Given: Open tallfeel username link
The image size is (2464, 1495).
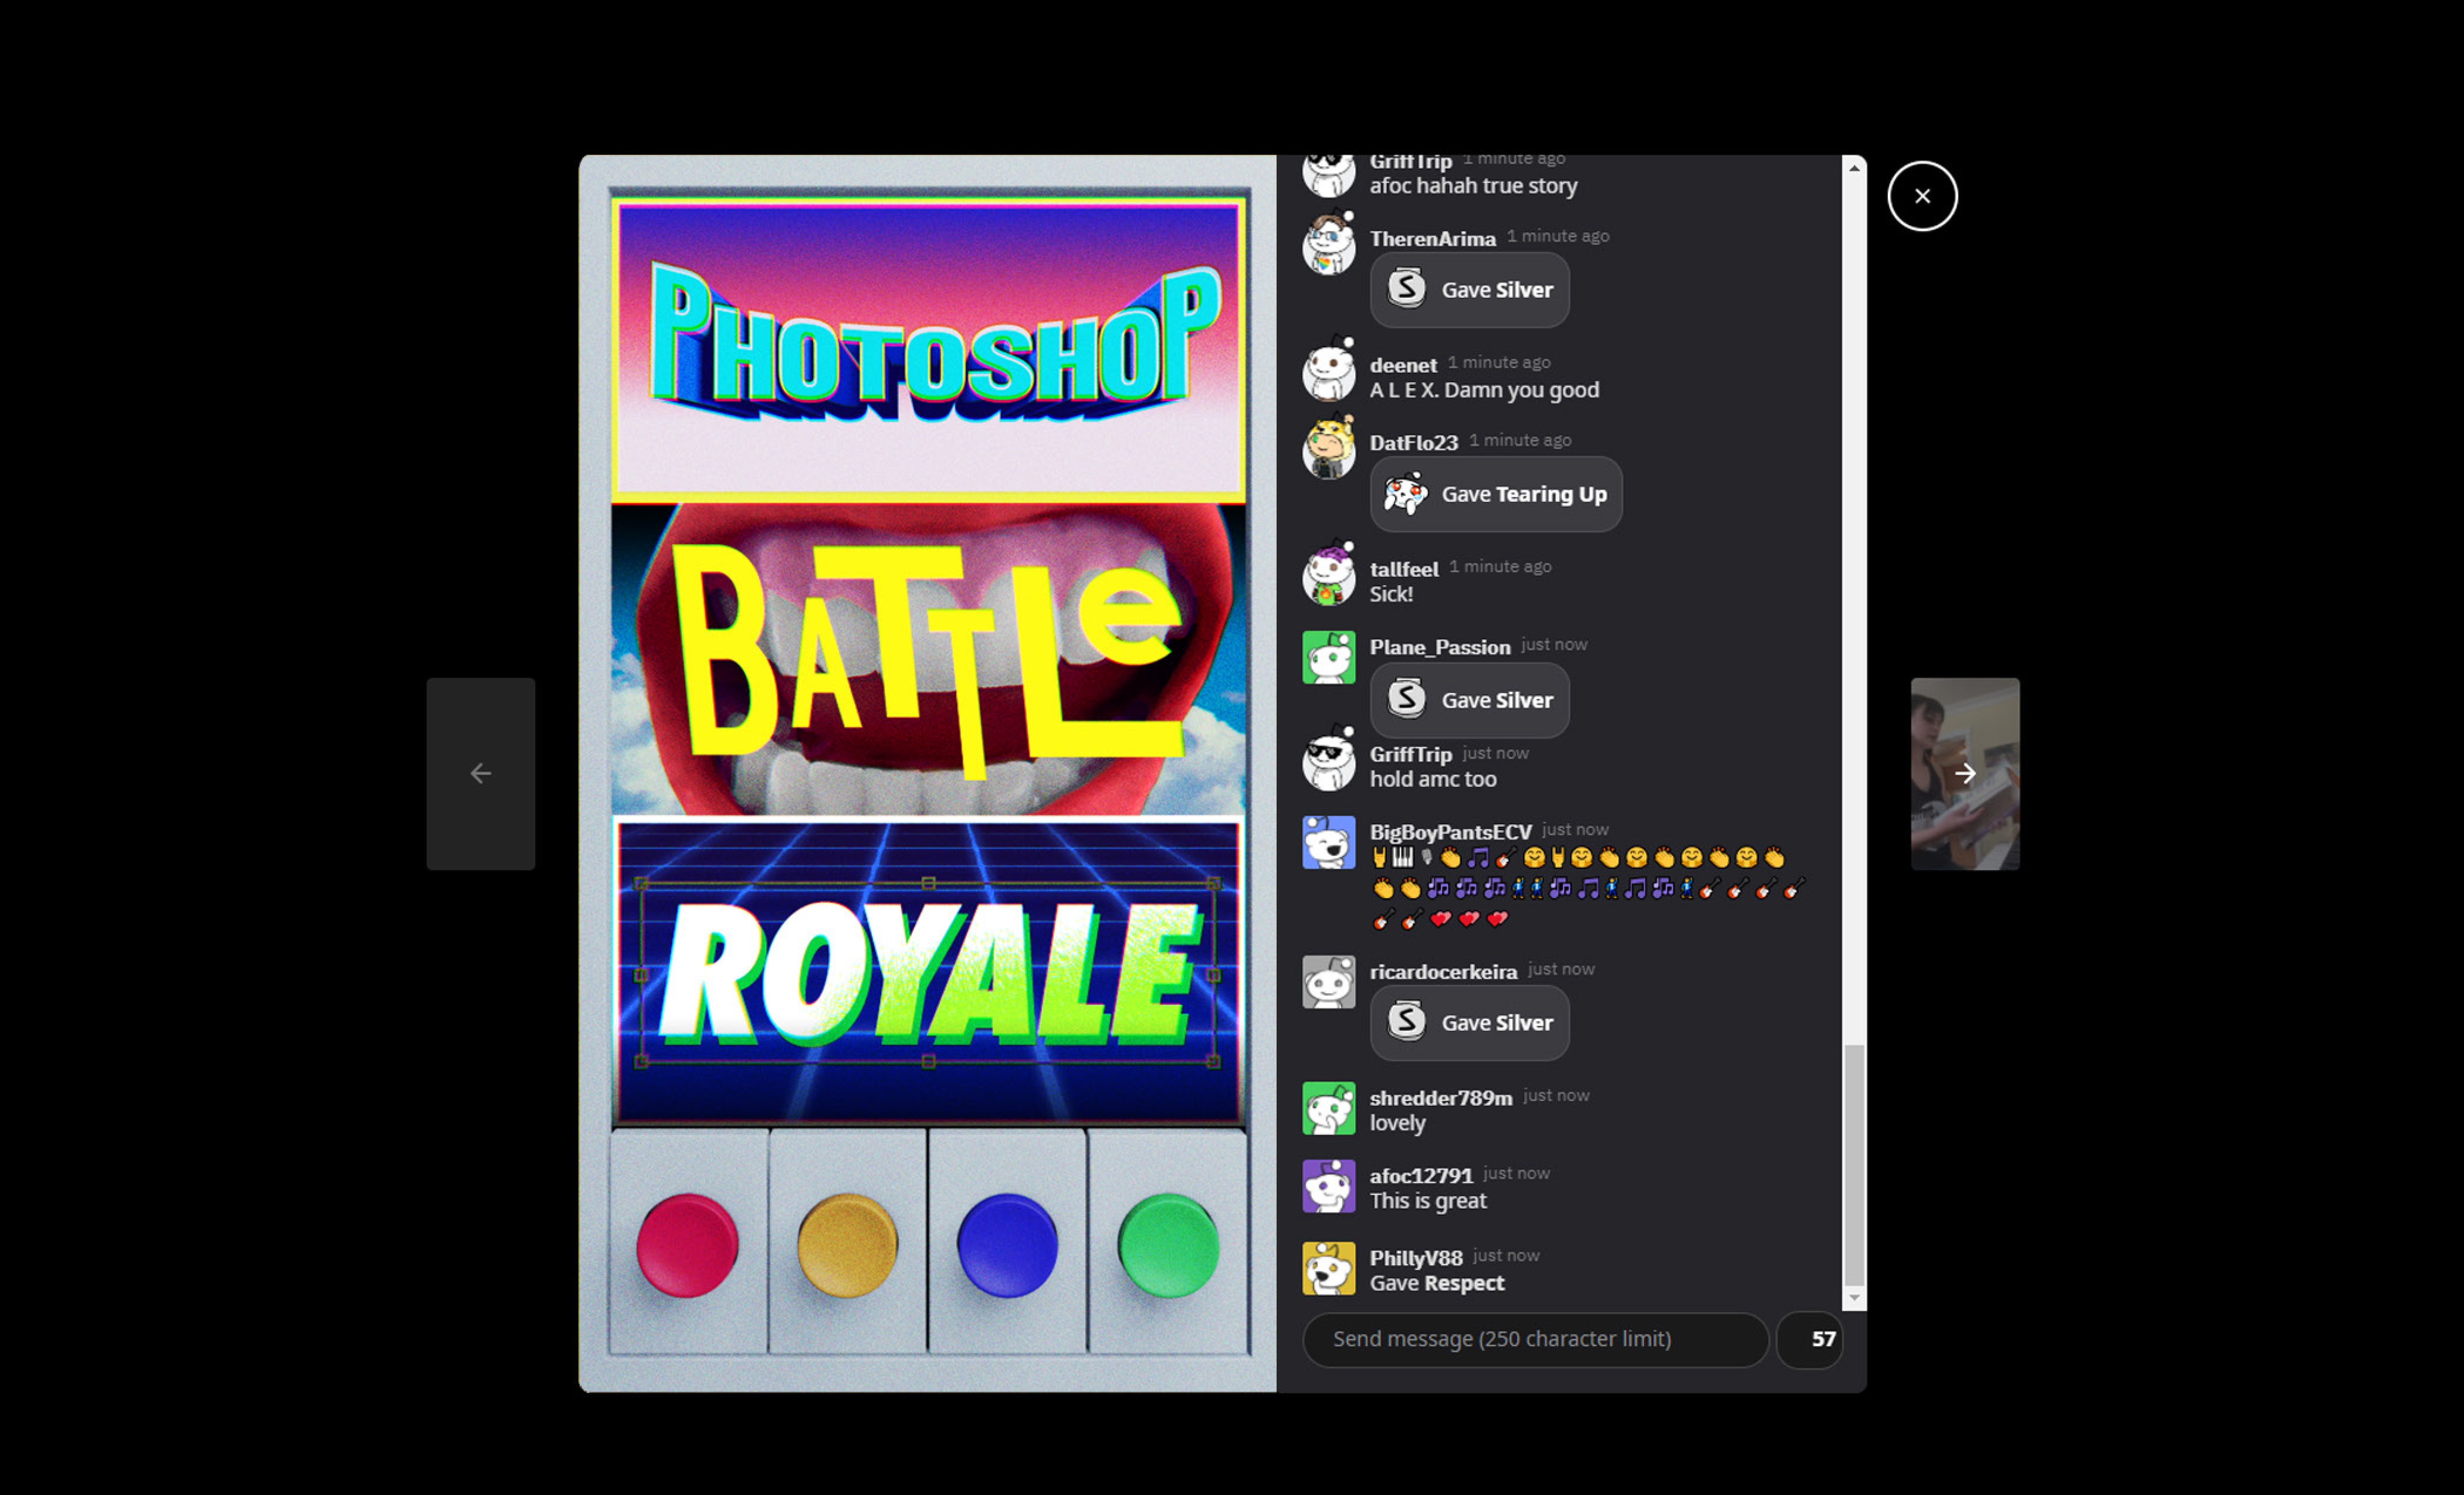Looking at the screenshot, I should pyautogui.click(x=1403, y=569).
